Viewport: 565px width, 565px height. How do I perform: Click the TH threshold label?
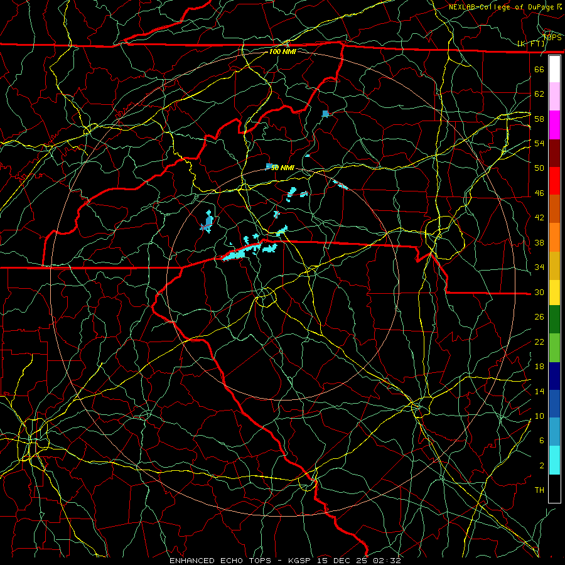539,490
